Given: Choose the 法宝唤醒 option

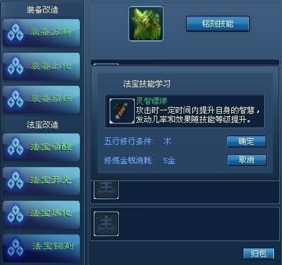Looking at the screenshot, I should [x=42, y=147].
